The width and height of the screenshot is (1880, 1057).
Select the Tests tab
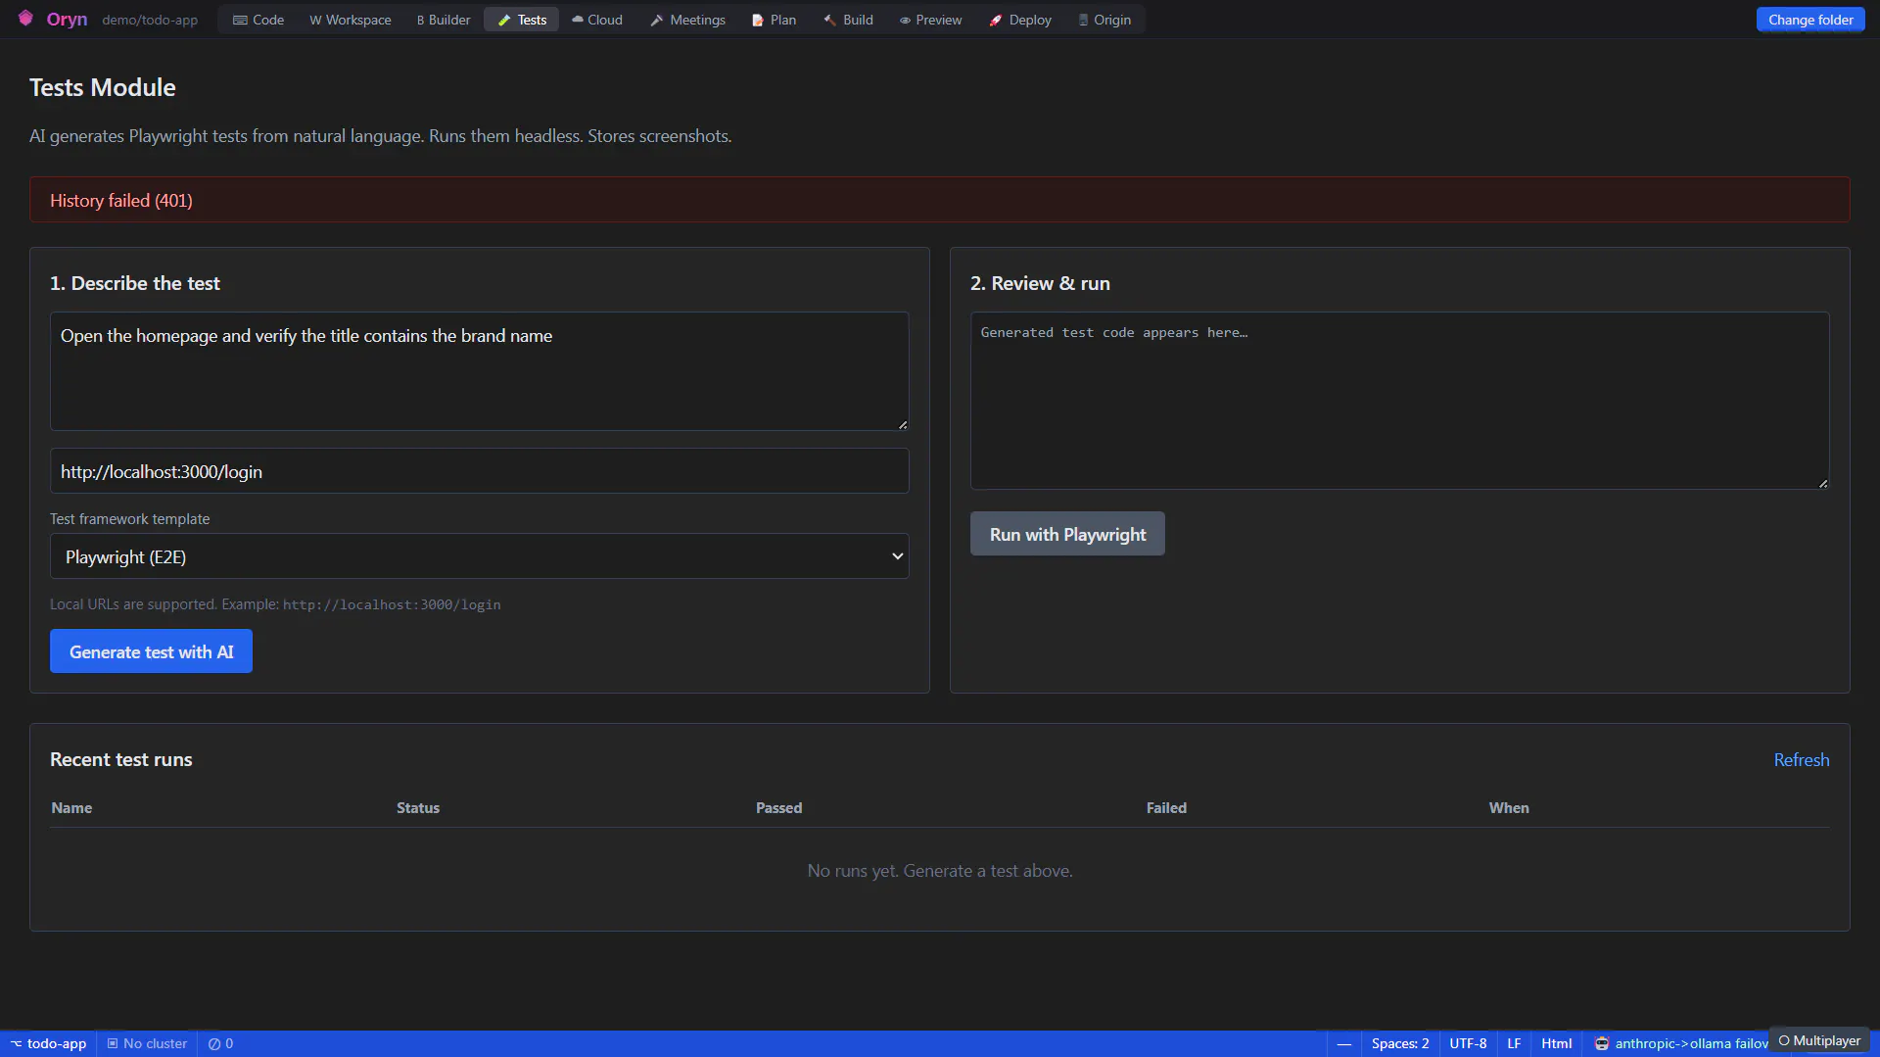click(522, 20)
